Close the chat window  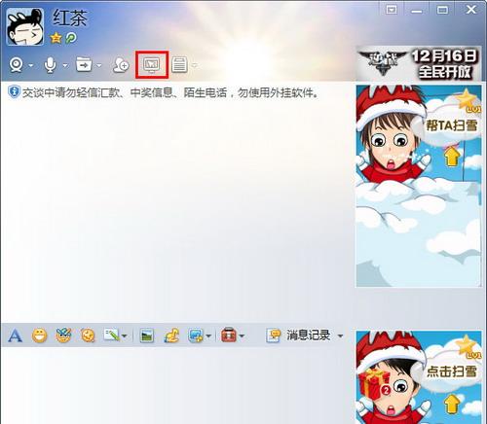pyautogui.click(x=471, y=10)
